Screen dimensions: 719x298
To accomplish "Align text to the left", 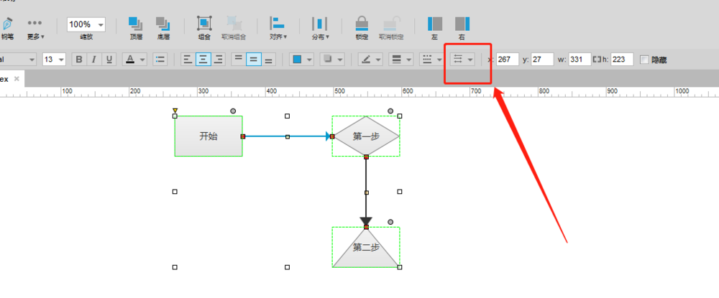I will 188,60.
